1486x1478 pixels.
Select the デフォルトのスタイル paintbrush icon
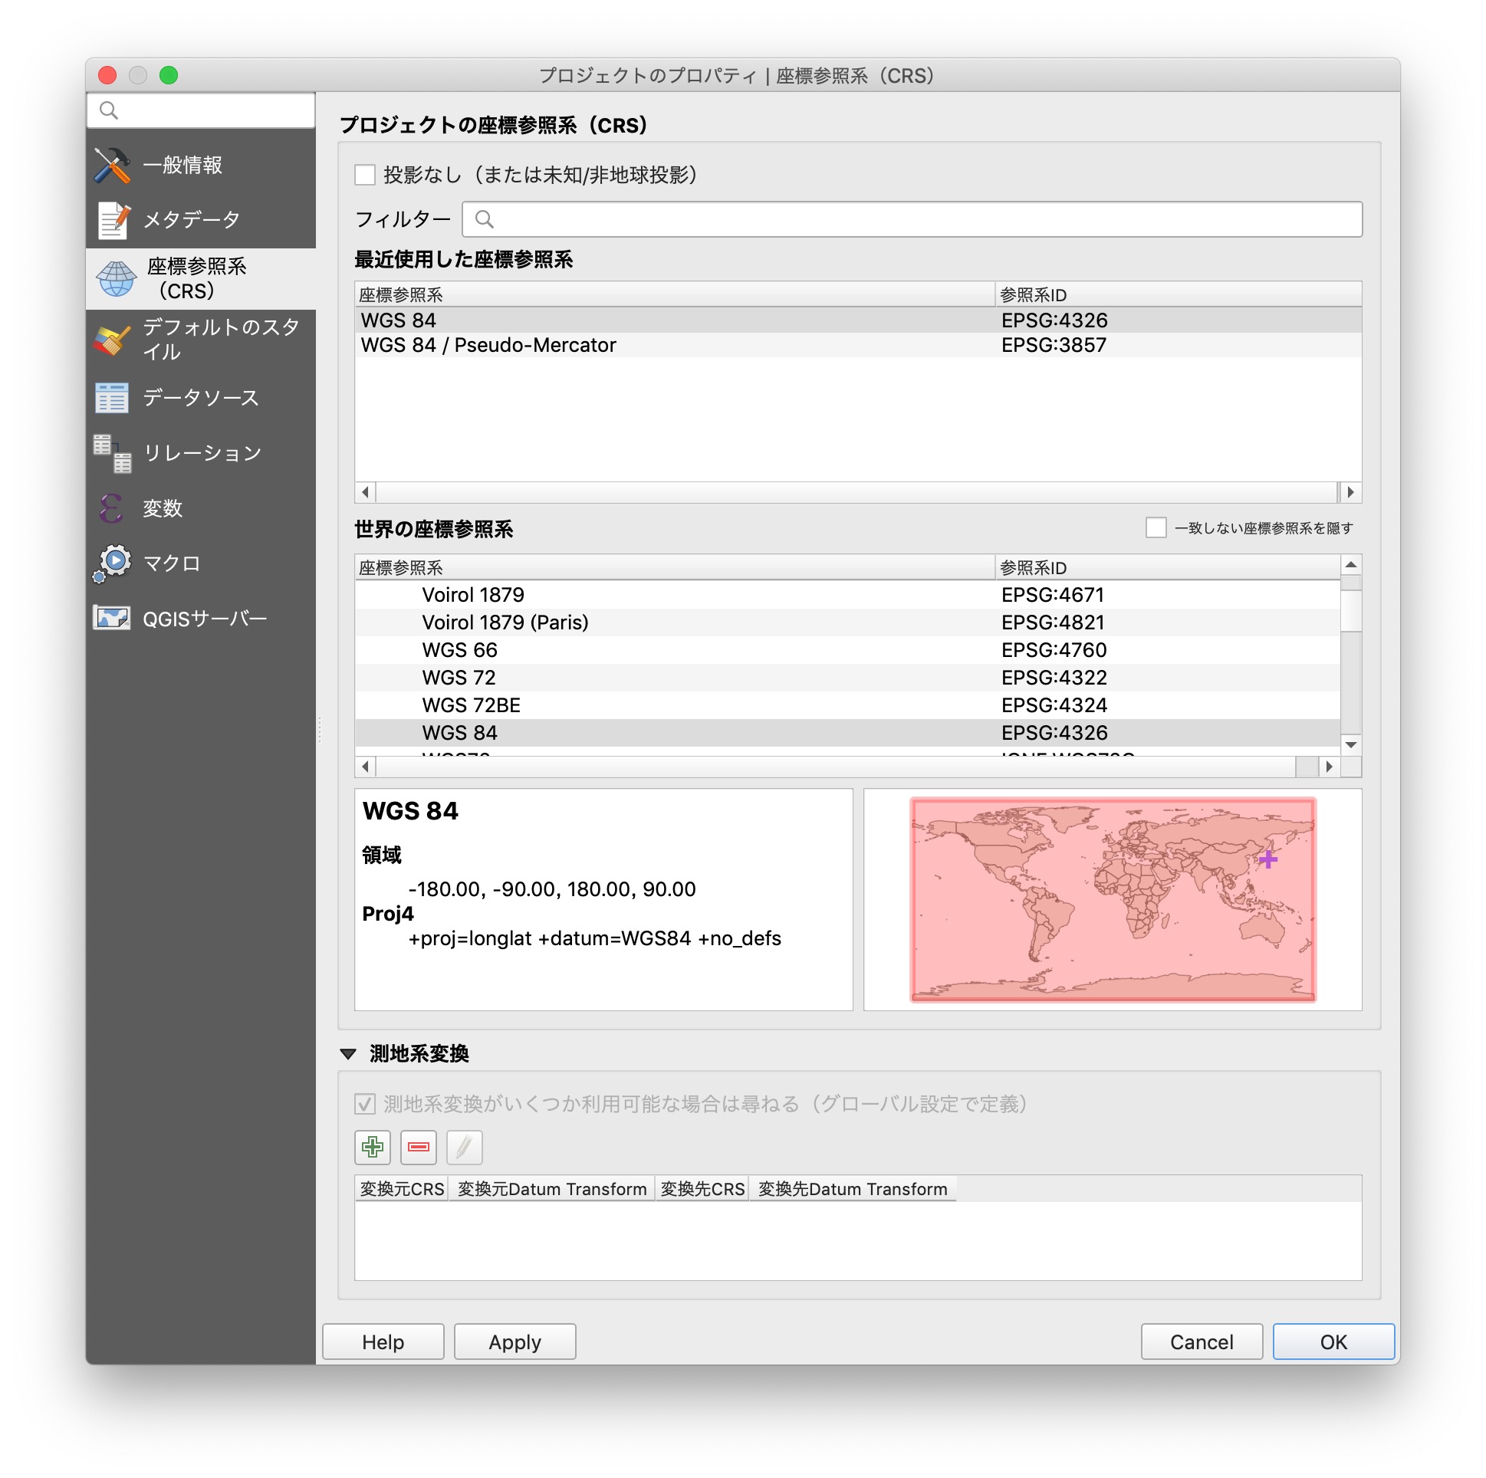(112, 339)
